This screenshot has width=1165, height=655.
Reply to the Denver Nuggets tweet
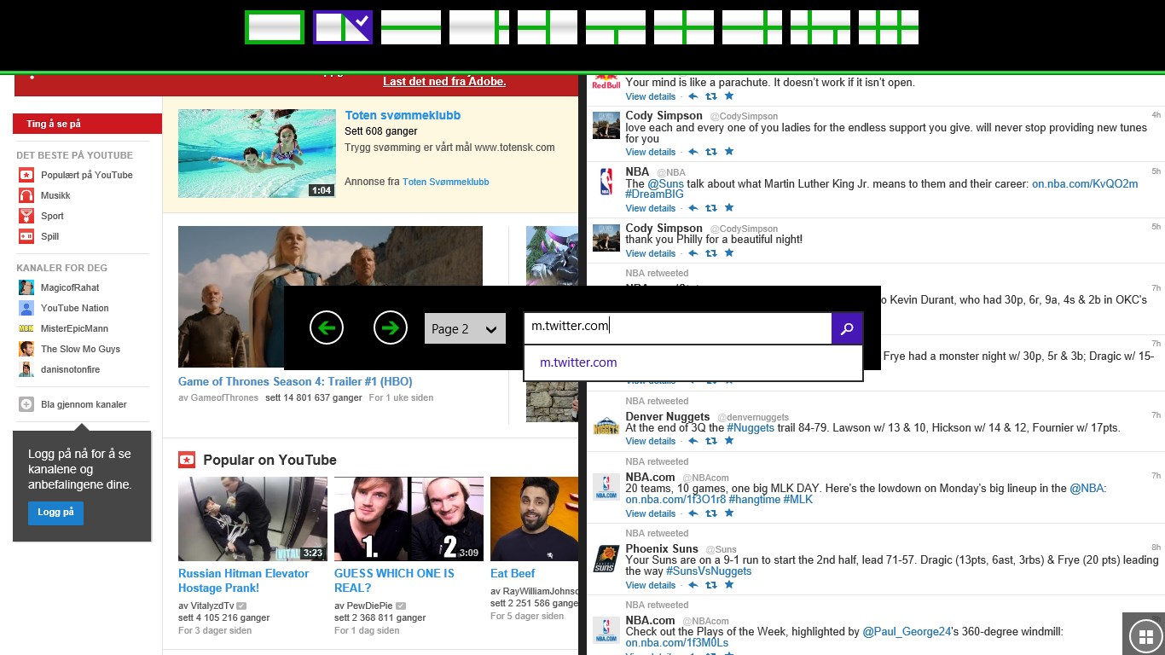click(x=693, y=441)
